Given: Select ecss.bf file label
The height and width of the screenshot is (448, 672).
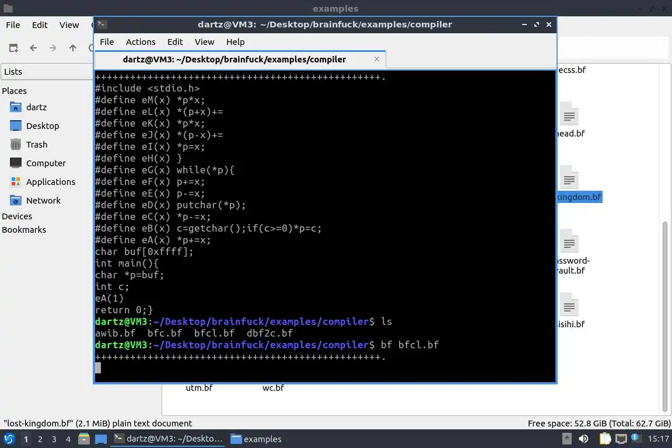Looking at the screenshot, I should (572, 70).
